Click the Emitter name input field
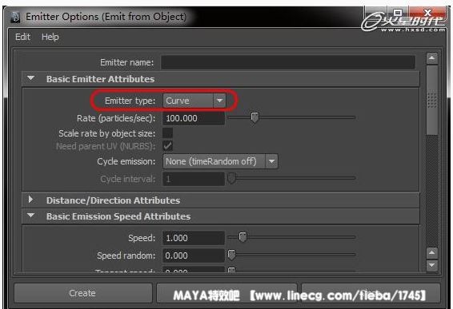453x309 pixels. (x=288, y=62)
